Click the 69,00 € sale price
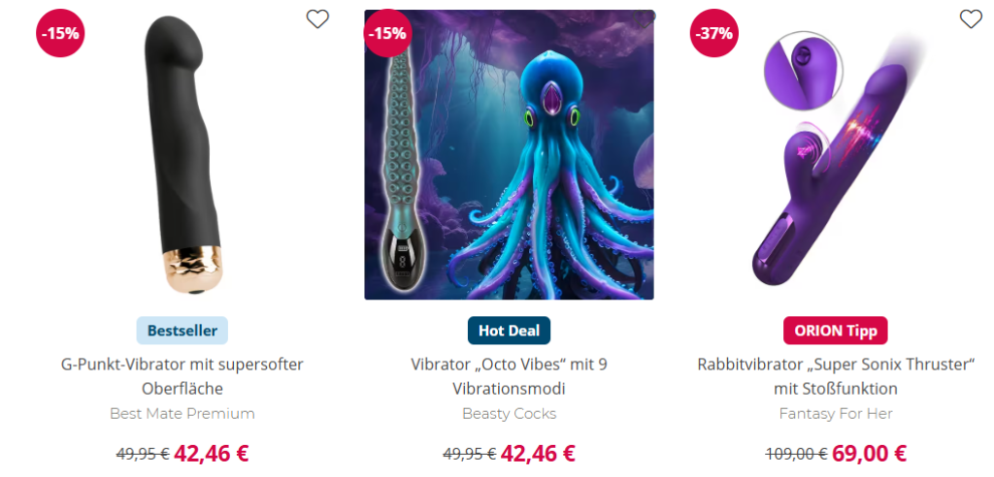Image resolution: width=994 pixels, height=477 pixels. [x=869, y=454]
